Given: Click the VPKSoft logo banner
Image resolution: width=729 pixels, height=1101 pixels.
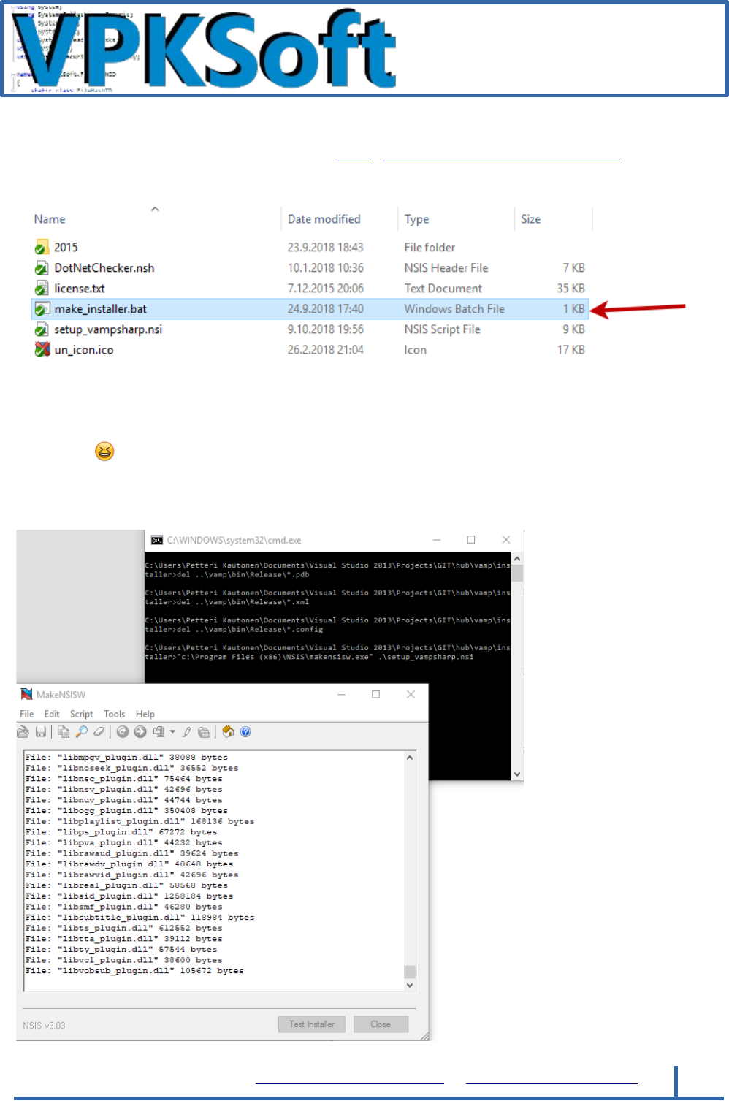Looking at the screenshot, I should point(364,48).
